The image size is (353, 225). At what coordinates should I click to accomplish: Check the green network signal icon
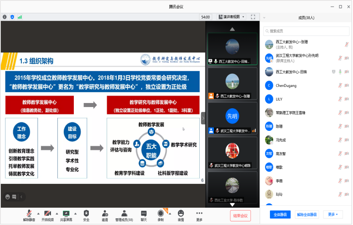click(x=20, y=17)
